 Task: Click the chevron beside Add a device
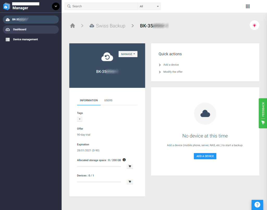point(160,65)
